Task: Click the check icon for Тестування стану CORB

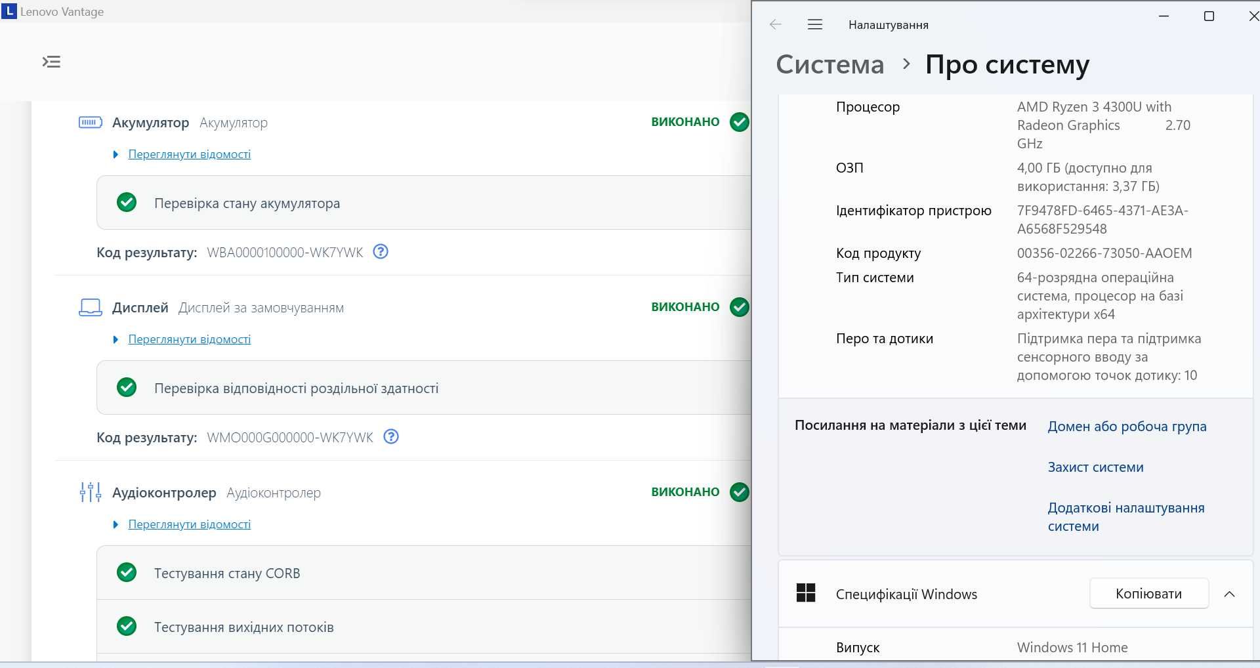Action: click(x=127, y=573)
